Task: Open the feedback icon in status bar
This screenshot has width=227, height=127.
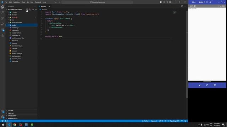Action: tap(182, 121)
